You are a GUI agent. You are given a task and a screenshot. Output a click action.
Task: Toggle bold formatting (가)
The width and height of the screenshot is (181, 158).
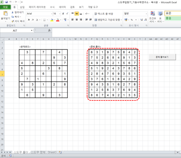click(29, 20)
